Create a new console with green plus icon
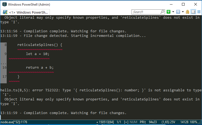This screenshot has height=125, width=202. (168, 12)
